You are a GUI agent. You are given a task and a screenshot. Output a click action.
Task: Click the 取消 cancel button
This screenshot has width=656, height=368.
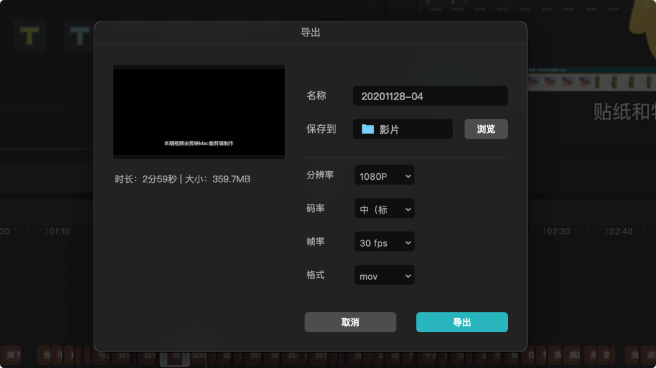pos(350,322)
